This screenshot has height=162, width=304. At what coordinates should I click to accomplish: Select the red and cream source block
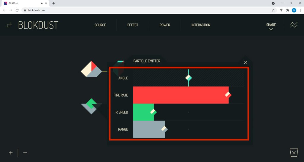[x=91, y=69]
